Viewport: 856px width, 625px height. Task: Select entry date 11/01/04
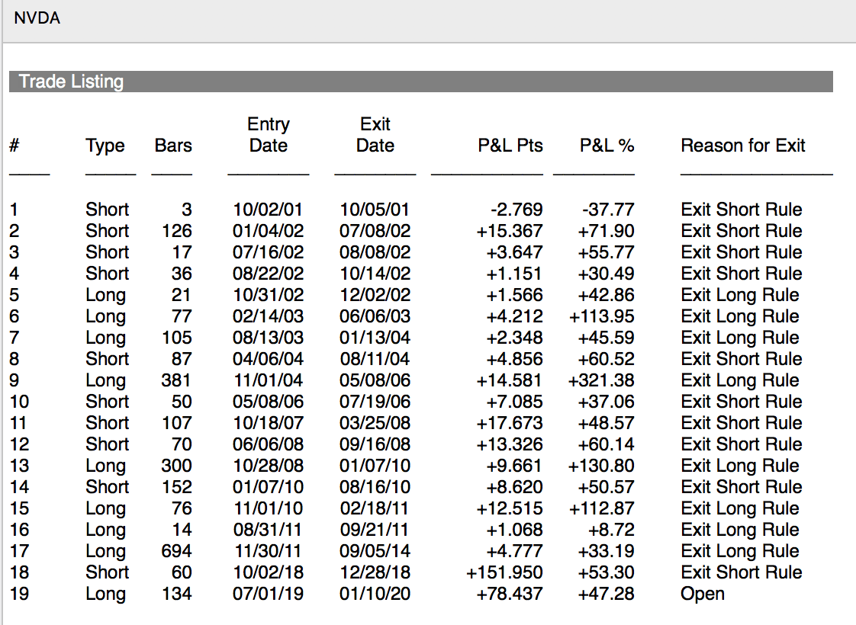268,380
